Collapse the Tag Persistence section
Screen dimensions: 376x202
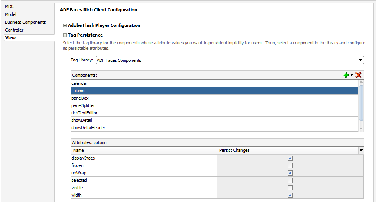click(65, 35)
